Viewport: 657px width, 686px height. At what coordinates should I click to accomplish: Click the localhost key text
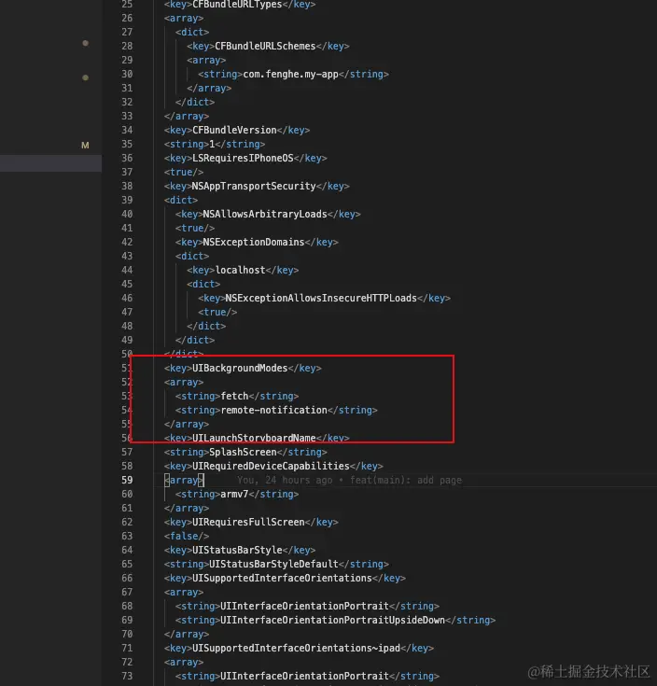click(240, 270)
